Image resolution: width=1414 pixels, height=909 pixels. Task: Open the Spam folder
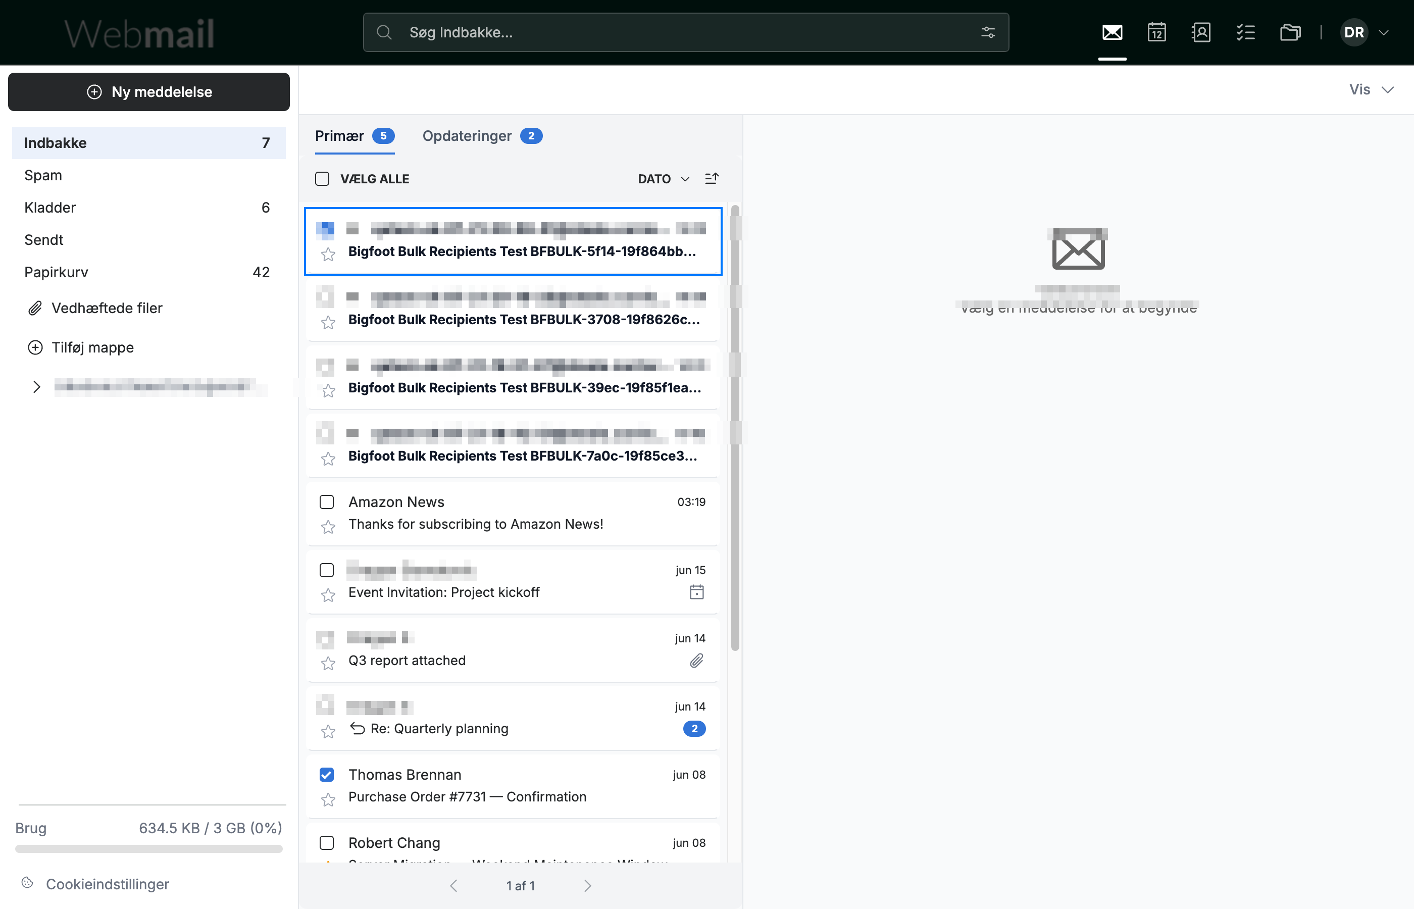148,175
